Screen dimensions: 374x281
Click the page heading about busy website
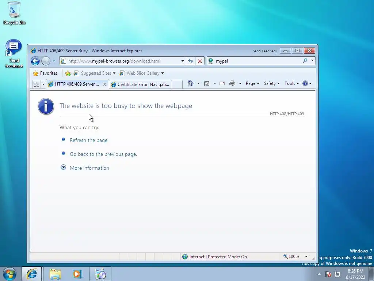(x=126, y=106)
